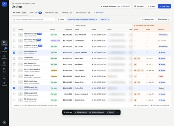Click the Coming soon badge for 95 Gaviota Way

[x=56, y=41]
